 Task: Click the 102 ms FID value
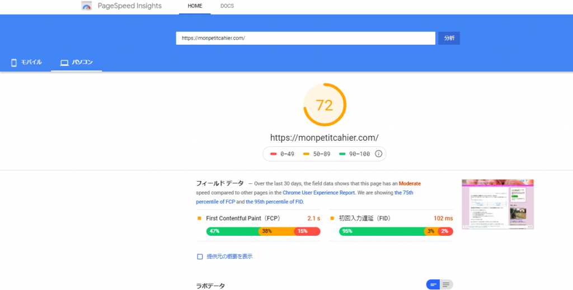click(443, 218)
